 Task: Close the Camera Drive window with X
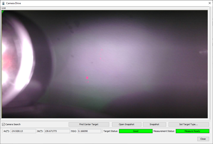click(209, 3)
